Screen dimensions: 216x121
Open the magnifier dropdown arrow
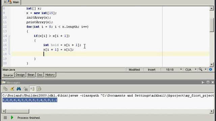coord(206,70)
